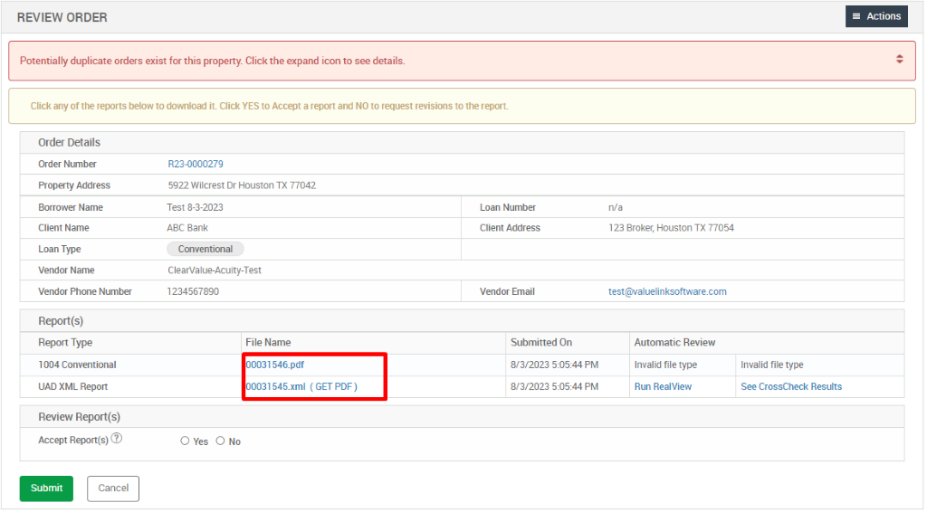Click the GET PDF link
This screenshot has width=927, height=512.
[x=333, y=387]
